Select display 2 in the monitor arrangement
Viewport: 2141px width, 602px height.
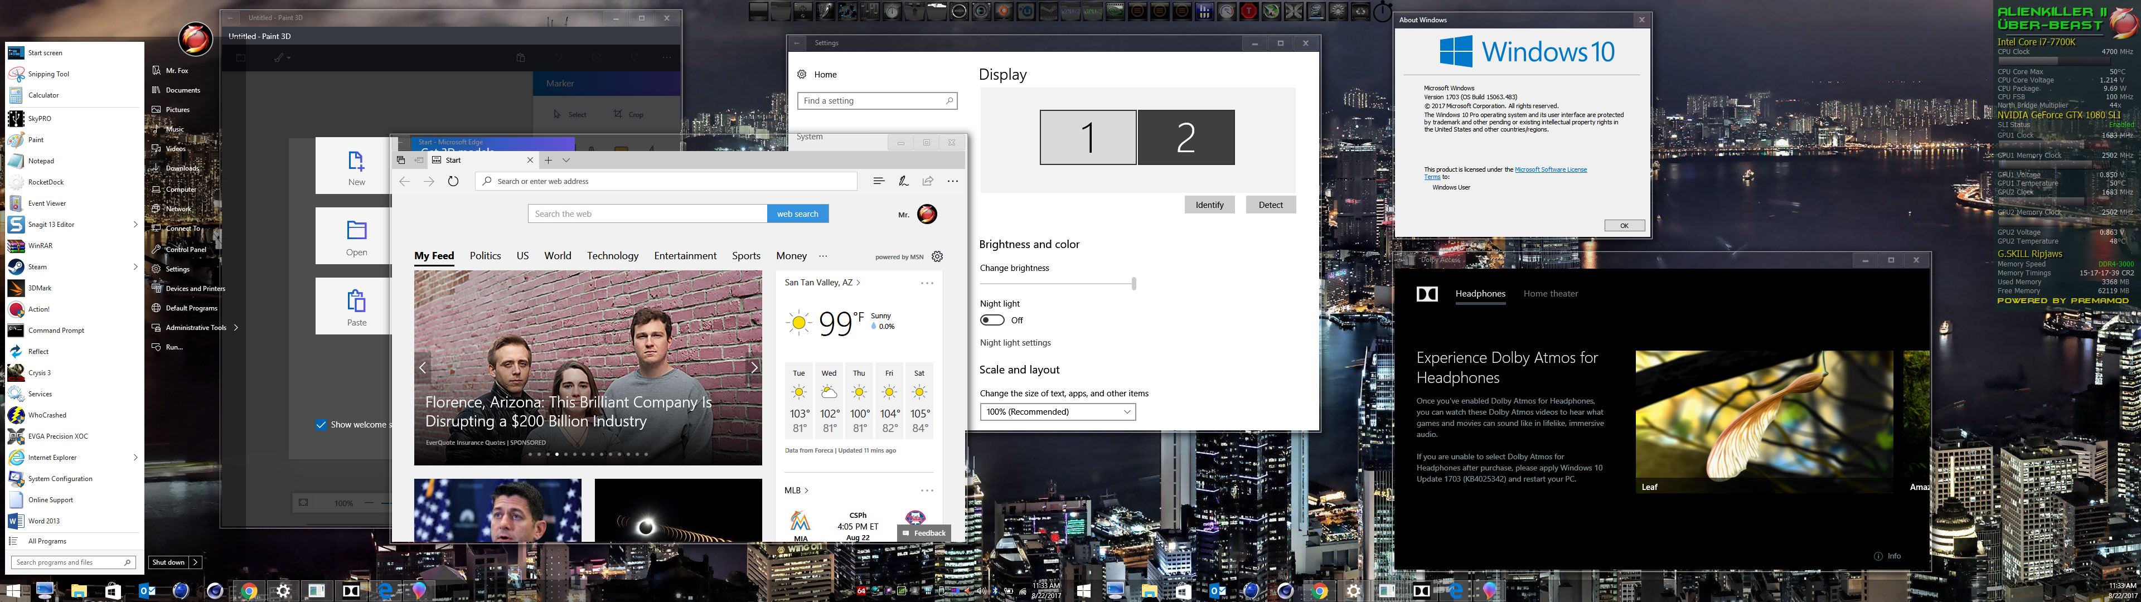click(x=1186, y=137)
